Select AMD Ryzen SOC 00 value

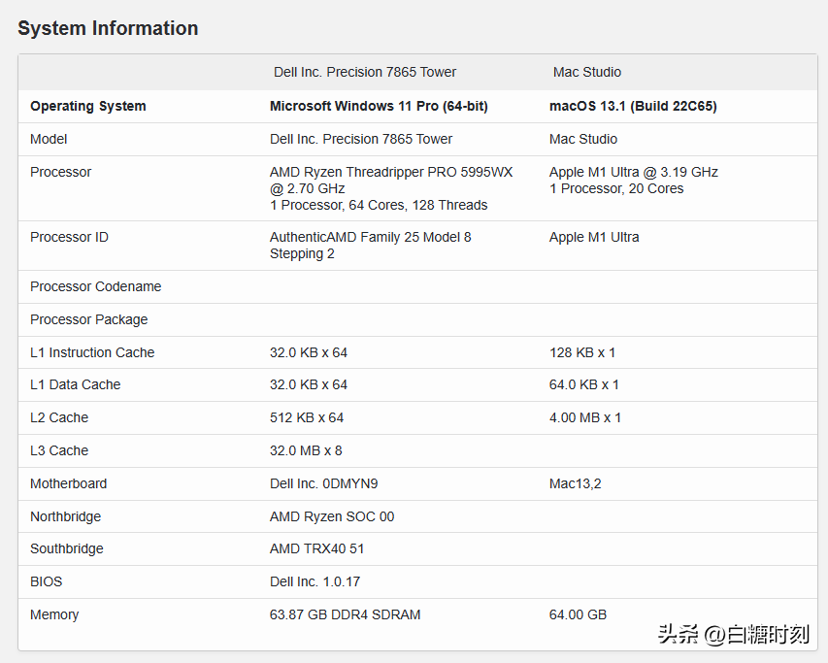click(x=332, y=516)
